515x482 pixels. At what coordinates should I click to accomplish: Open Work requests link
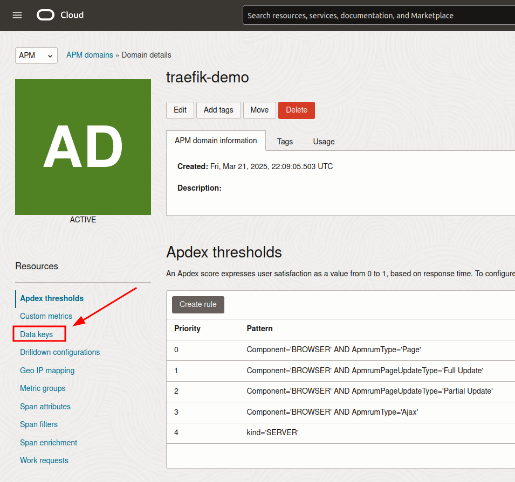[x=44, y=460]
